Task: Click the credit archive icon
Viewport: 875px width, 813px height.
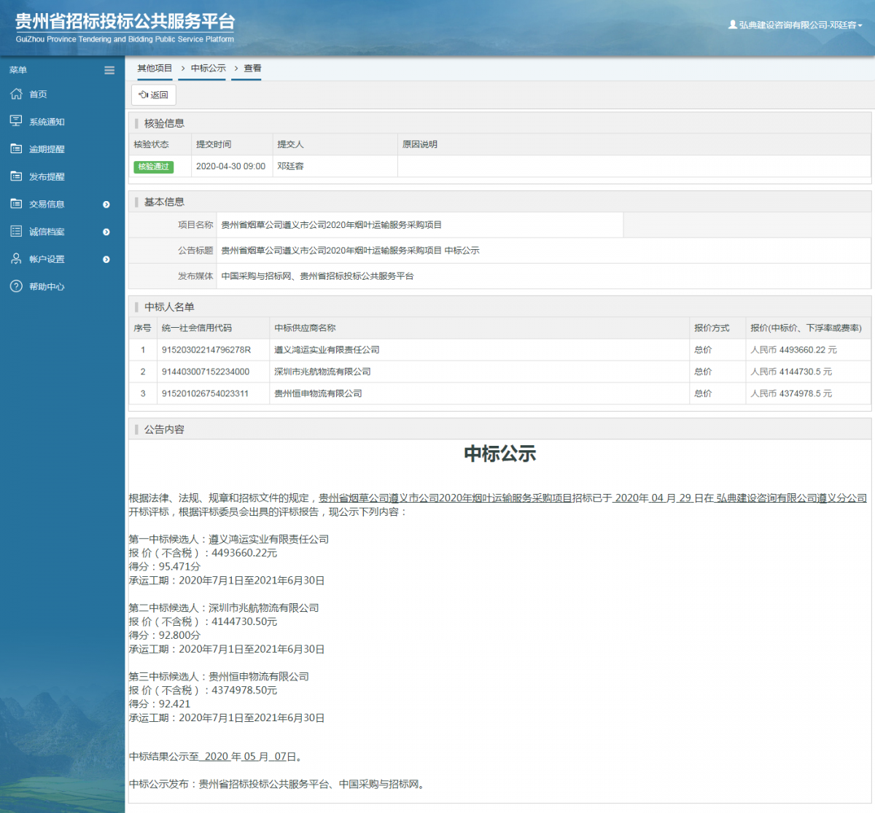Action: pyautogui.click(x=16, y=232)
